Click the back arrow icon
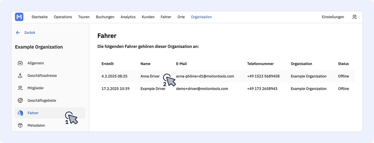 (x=18, y=32)
